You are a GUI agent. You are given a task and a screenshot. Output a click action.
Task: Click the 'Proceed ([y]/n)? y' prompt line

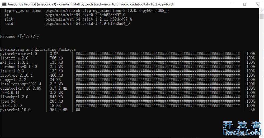20,36
